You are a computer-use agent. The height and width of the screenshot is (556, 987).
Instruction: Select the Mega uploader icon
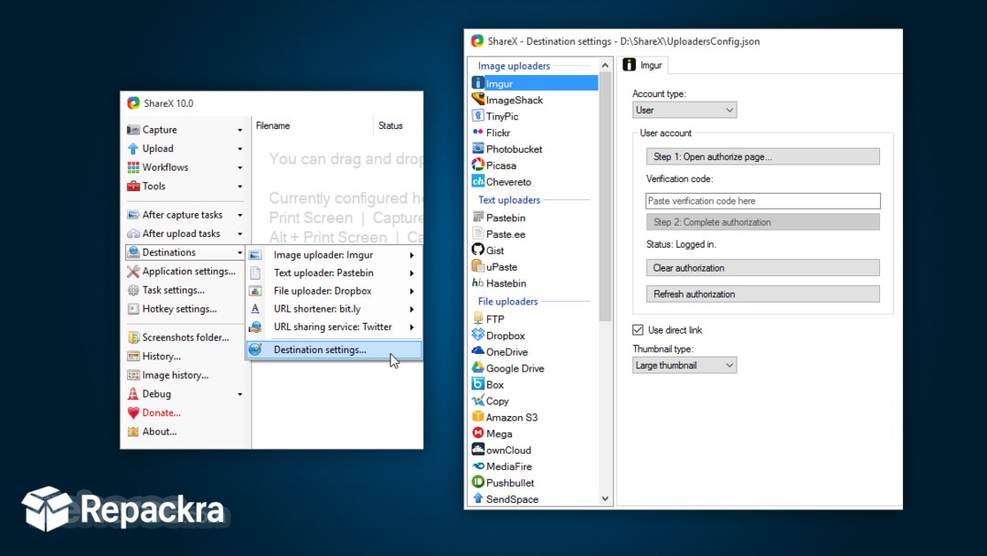(478, 433)
